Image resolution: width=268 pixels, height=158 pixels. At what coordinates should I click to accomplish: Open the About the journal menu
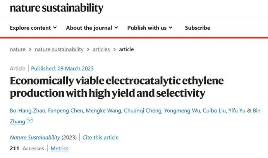[92, 28]
